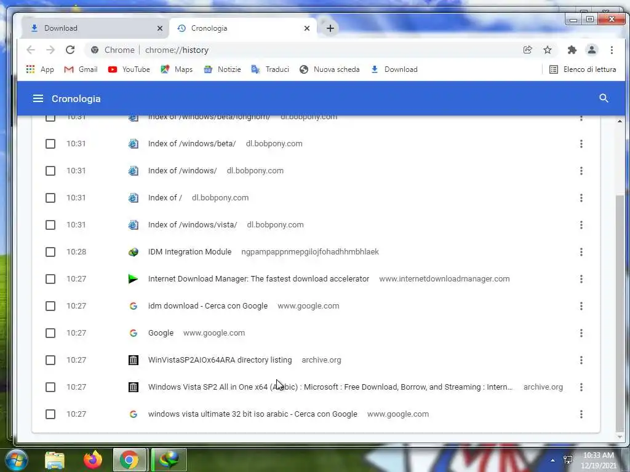Close the Cronologia tab
This screenshot has width=630, height=472.
coord(307,28)
